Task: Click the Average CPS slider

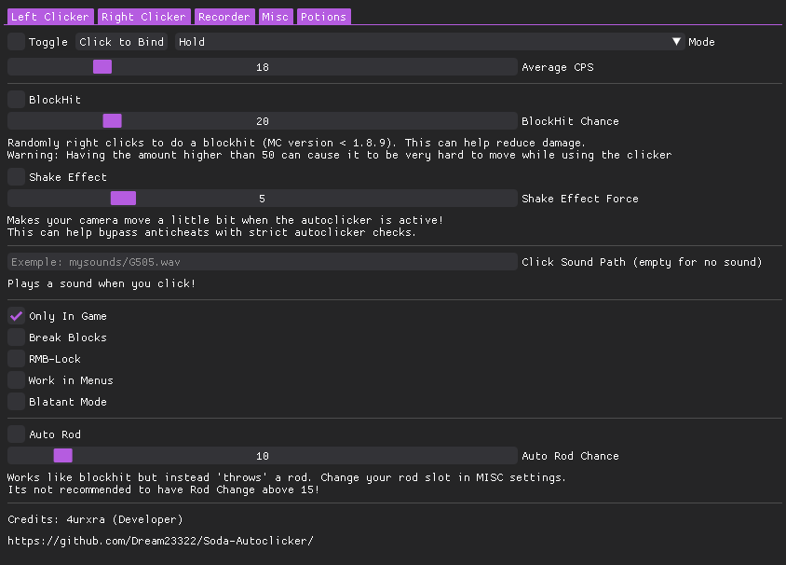Action: 262,67
